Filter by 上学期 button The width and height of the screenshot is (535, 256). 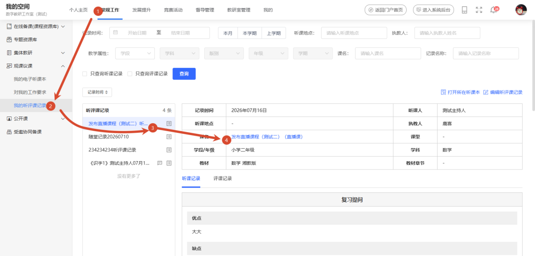[x=274, y=33]
